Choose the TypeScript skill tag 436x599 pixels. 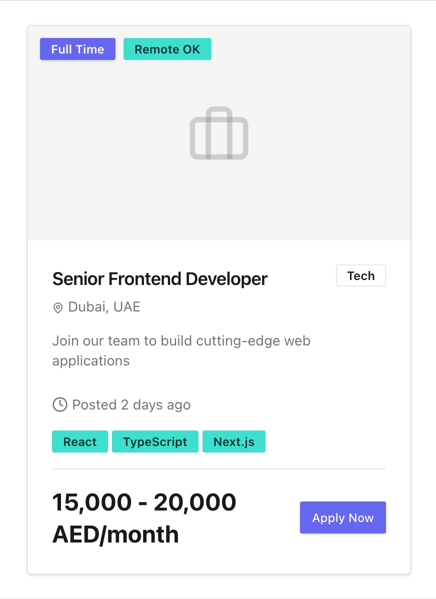click(155, 442)
